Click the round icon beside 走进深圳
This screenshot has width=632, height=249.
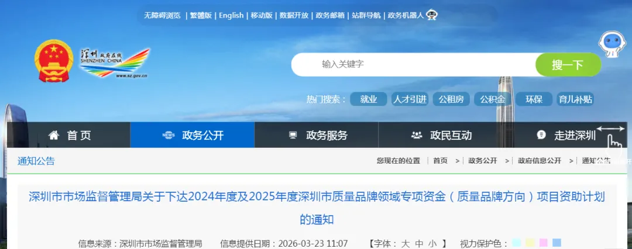tap(541, 135)
